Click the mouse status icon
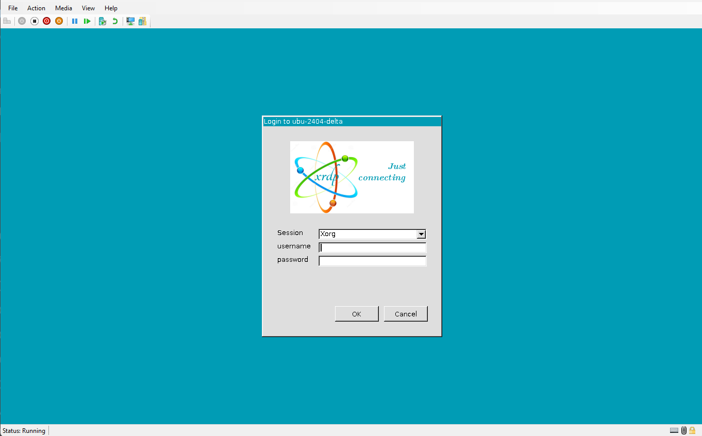The image size is (702, 436). click(683, 430)
